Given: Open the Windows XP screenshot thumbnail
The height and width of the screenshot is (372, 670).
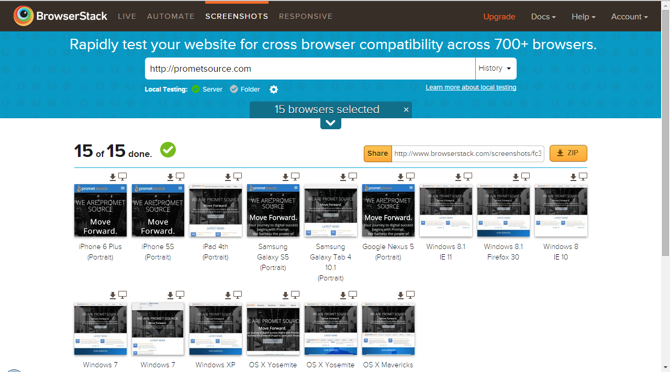Looking at the screenshot, I should pos(216,329).
